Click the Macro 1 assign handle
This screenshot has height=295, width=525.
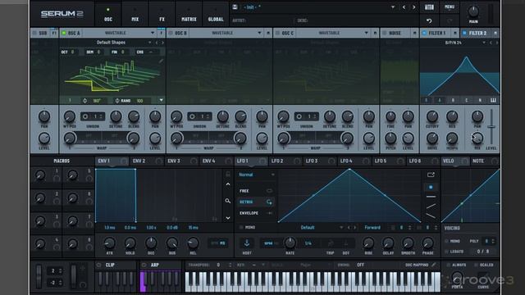tap(57, 179)
